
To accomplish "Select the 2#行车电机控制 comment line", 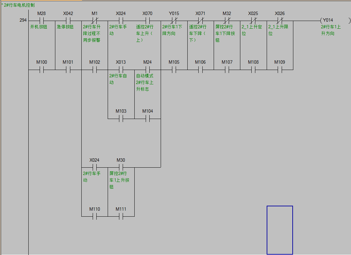I will [x=19, y=5].
